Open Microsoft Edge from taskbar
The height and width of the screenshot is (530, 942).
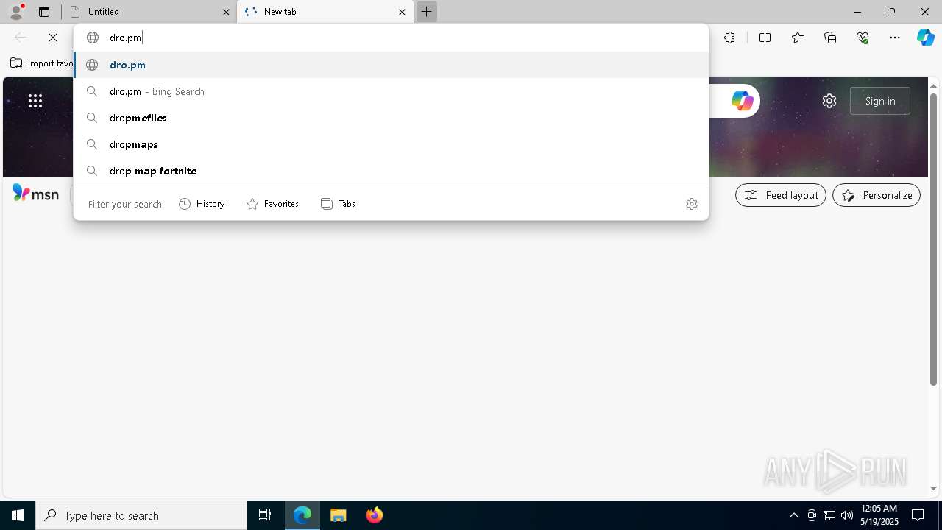[x=302, y=515]
